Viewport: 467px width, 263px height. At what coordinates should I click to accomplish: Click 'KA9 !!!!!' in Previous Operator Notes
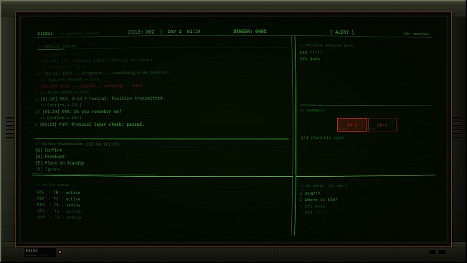pyautogui.click(x=311, y=52)
